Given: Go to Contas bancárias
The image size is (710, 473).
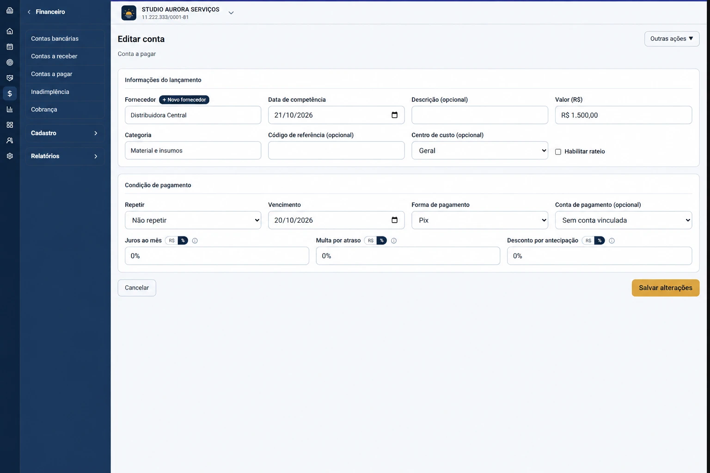Looking at the screenshot, I should [x=65, y=39].
